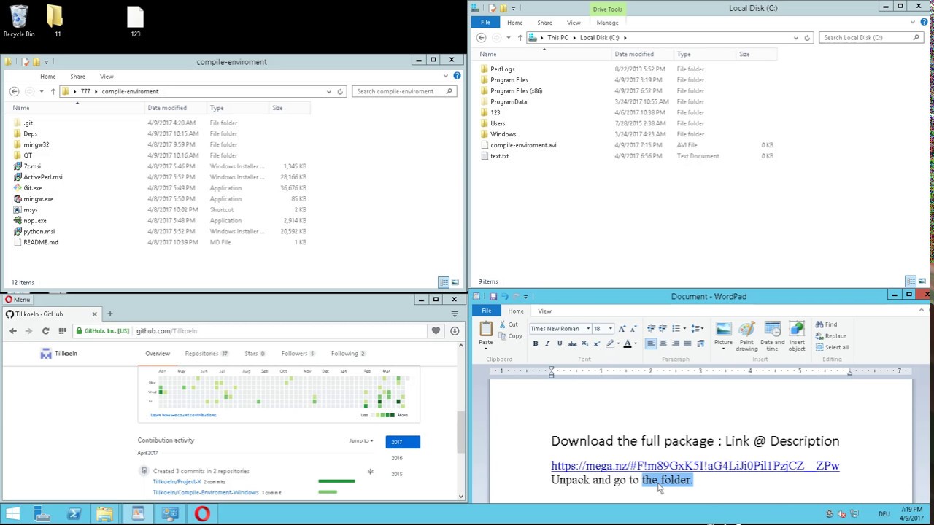Screen dimensions: 934x525
Task: Open the Stars tab on GitHub
Action: point(255,354)
